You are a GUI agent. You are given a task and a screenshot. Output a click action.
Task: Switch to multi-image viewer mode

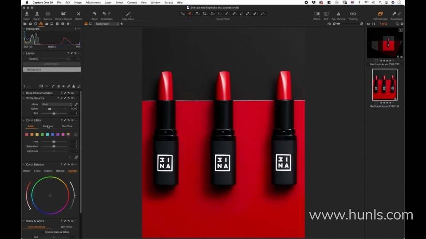(x=86, y=24)
